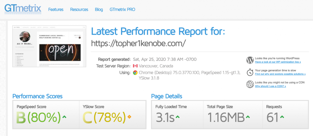Click the 'Report generated:' label
Screen dimensions: 313x136
click(x=114, y=59)
